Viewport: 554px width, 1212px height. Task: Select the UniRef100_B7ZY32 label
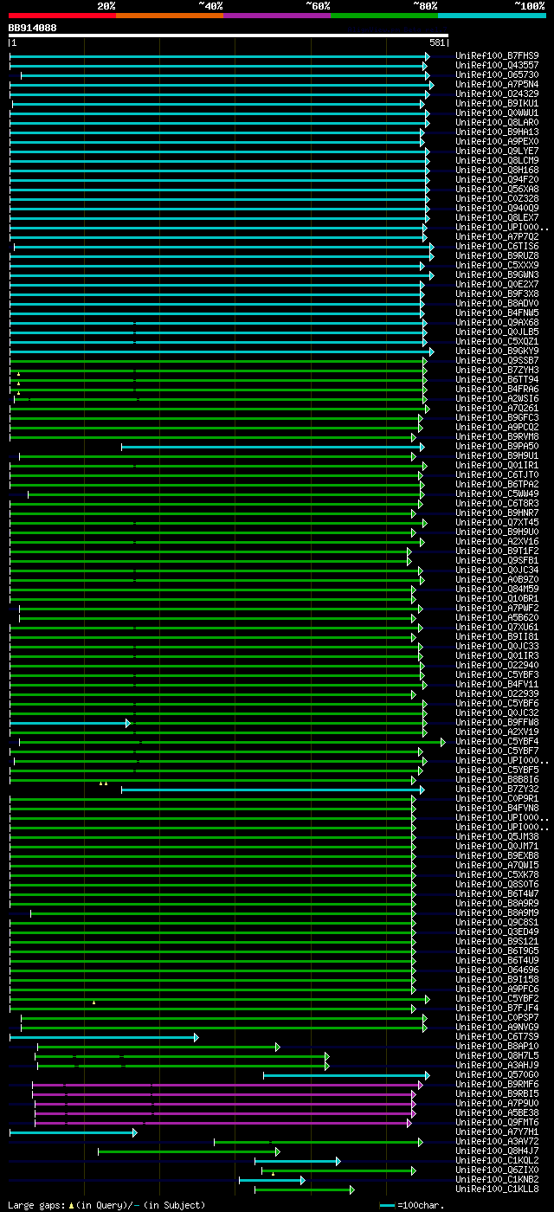(x=497, y=789)
